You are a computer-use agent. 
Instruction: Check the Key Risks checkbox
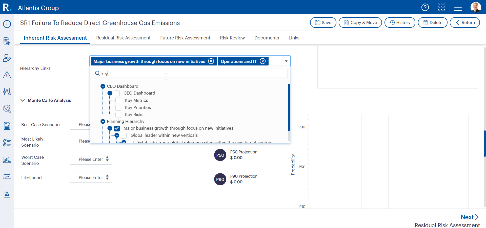(118, 115)
